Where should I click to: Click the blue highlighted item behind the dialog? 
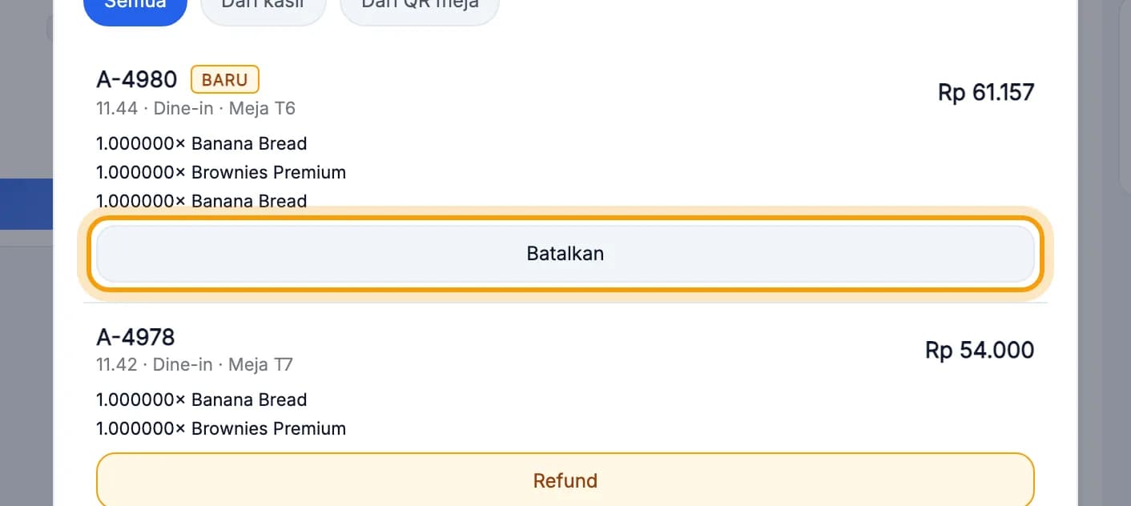tap(26, 204)
